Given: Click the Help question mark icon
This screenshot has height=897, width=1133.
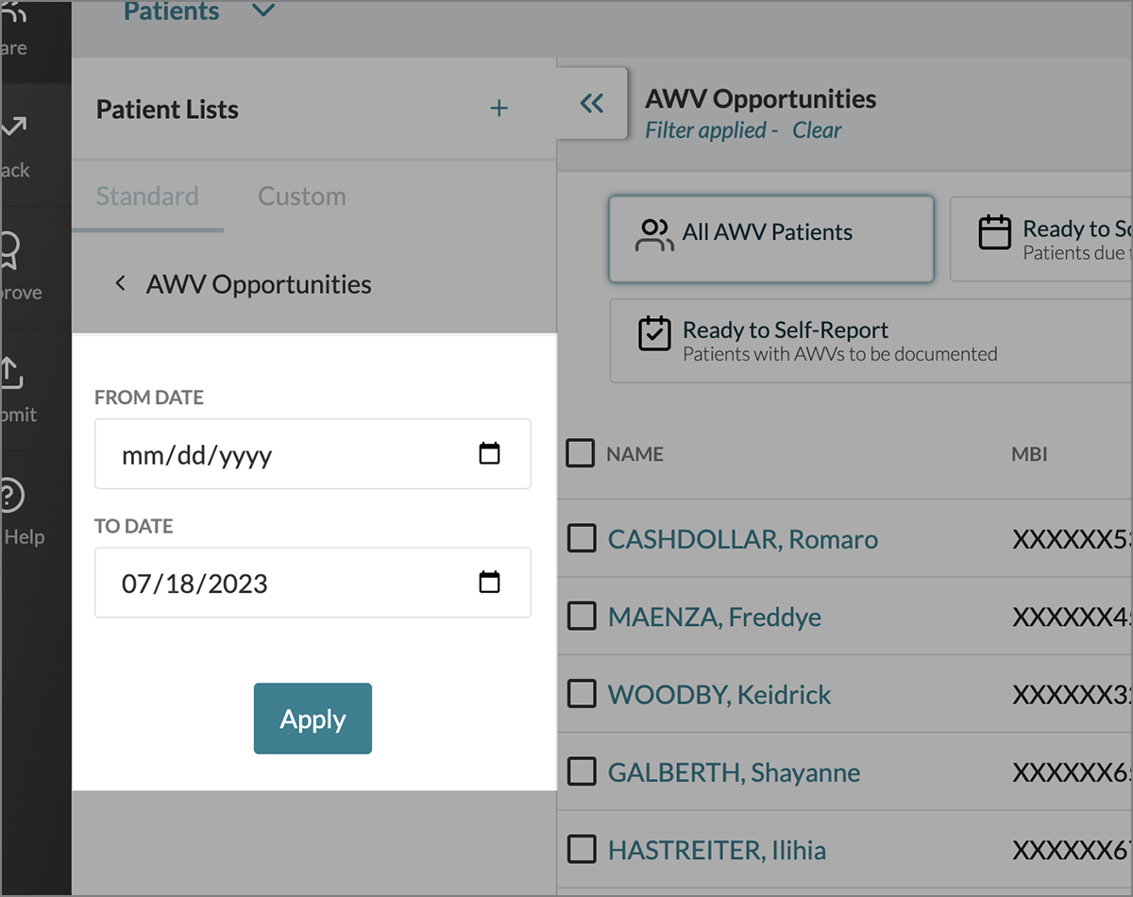Looking at the screenshot, I should click(11, 496).
